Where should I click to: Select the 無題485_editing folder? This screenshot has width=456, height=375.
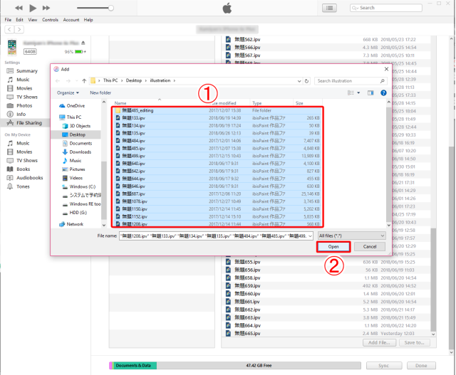click(217, 110)
